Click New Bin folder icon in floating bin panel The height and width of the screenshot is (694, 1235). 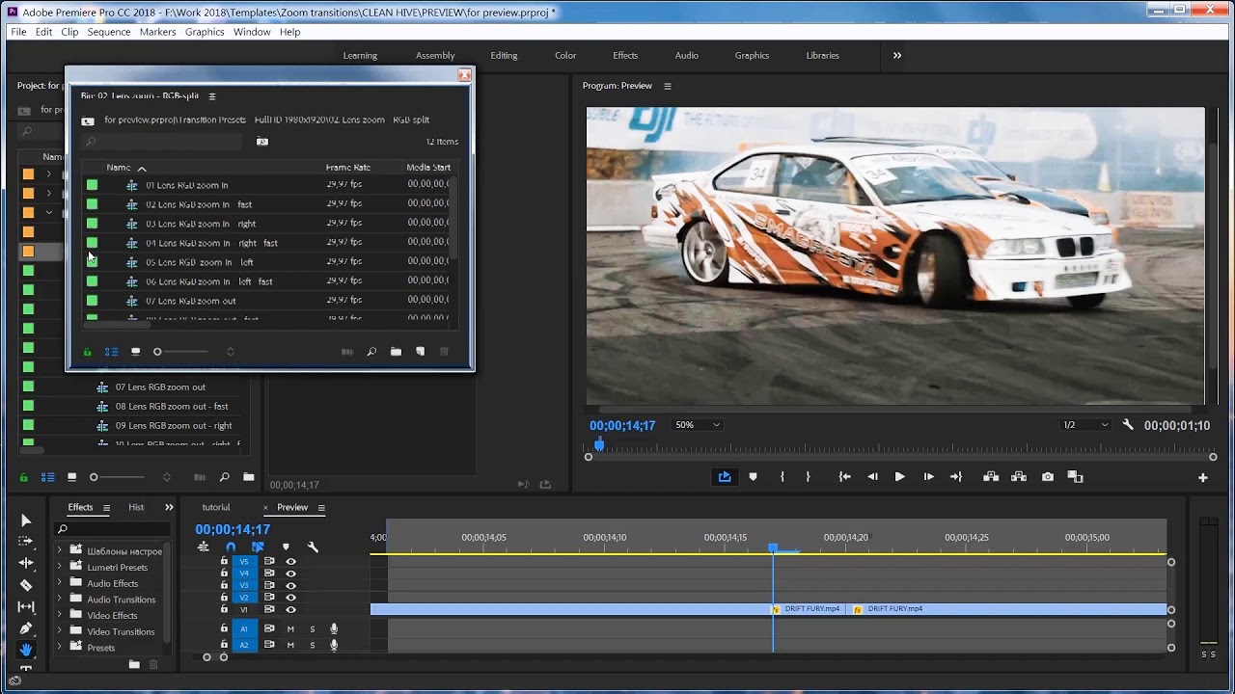tap(396, 352)
